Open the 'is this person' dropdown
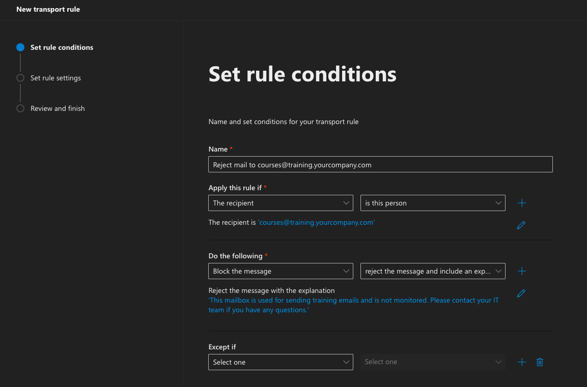This screenshot has height=387, width=587. click(433, 203)
